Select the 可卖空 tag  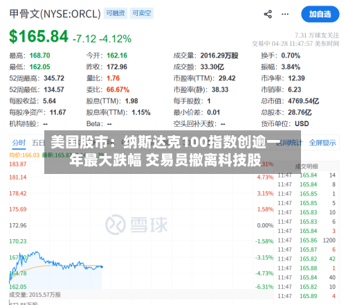142,13
